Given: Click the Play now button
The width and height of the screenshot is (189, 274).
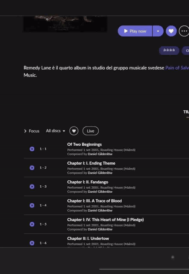Looking at the screenshot, I should (135, 31).
